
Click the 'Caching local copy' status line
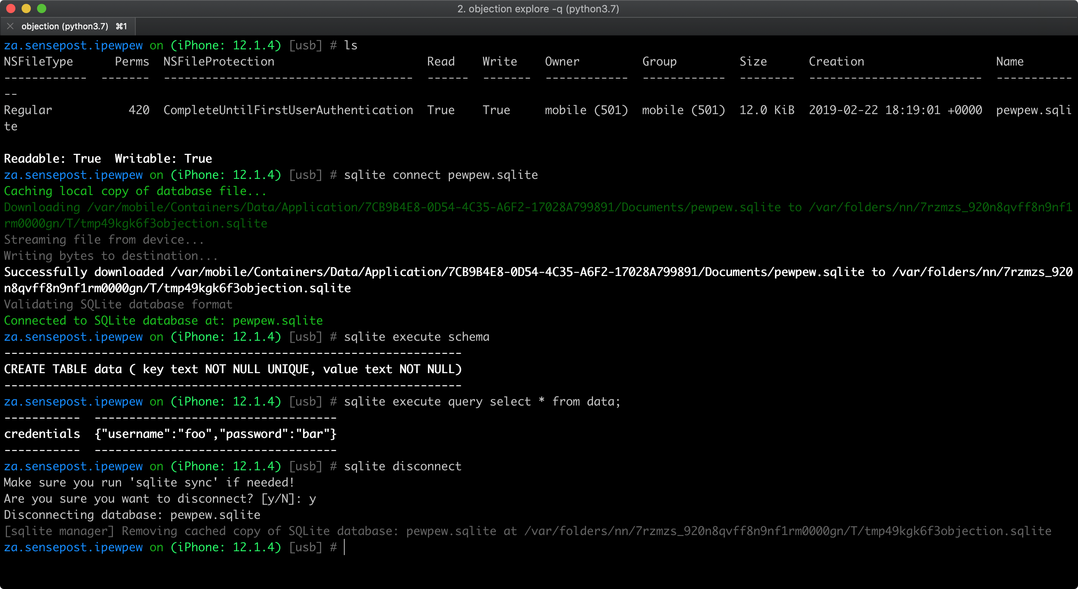click(135, 191)
